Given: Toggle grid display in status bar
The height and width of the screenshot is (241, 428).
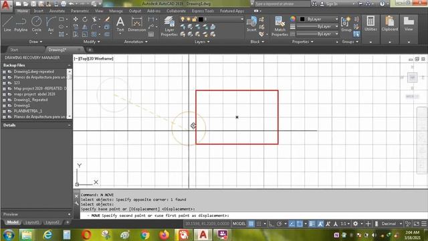Looking at the screenshot, I should coord(251,224).
